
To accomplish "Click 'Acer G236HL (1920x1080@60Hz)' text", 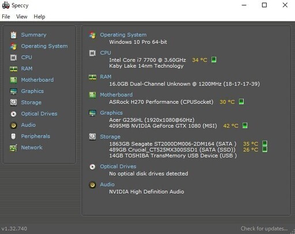I will pos(152,120).
